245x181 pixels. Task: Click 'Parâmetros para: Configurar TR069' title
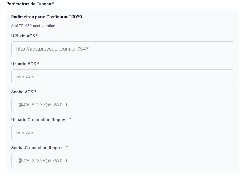point(47,17)
